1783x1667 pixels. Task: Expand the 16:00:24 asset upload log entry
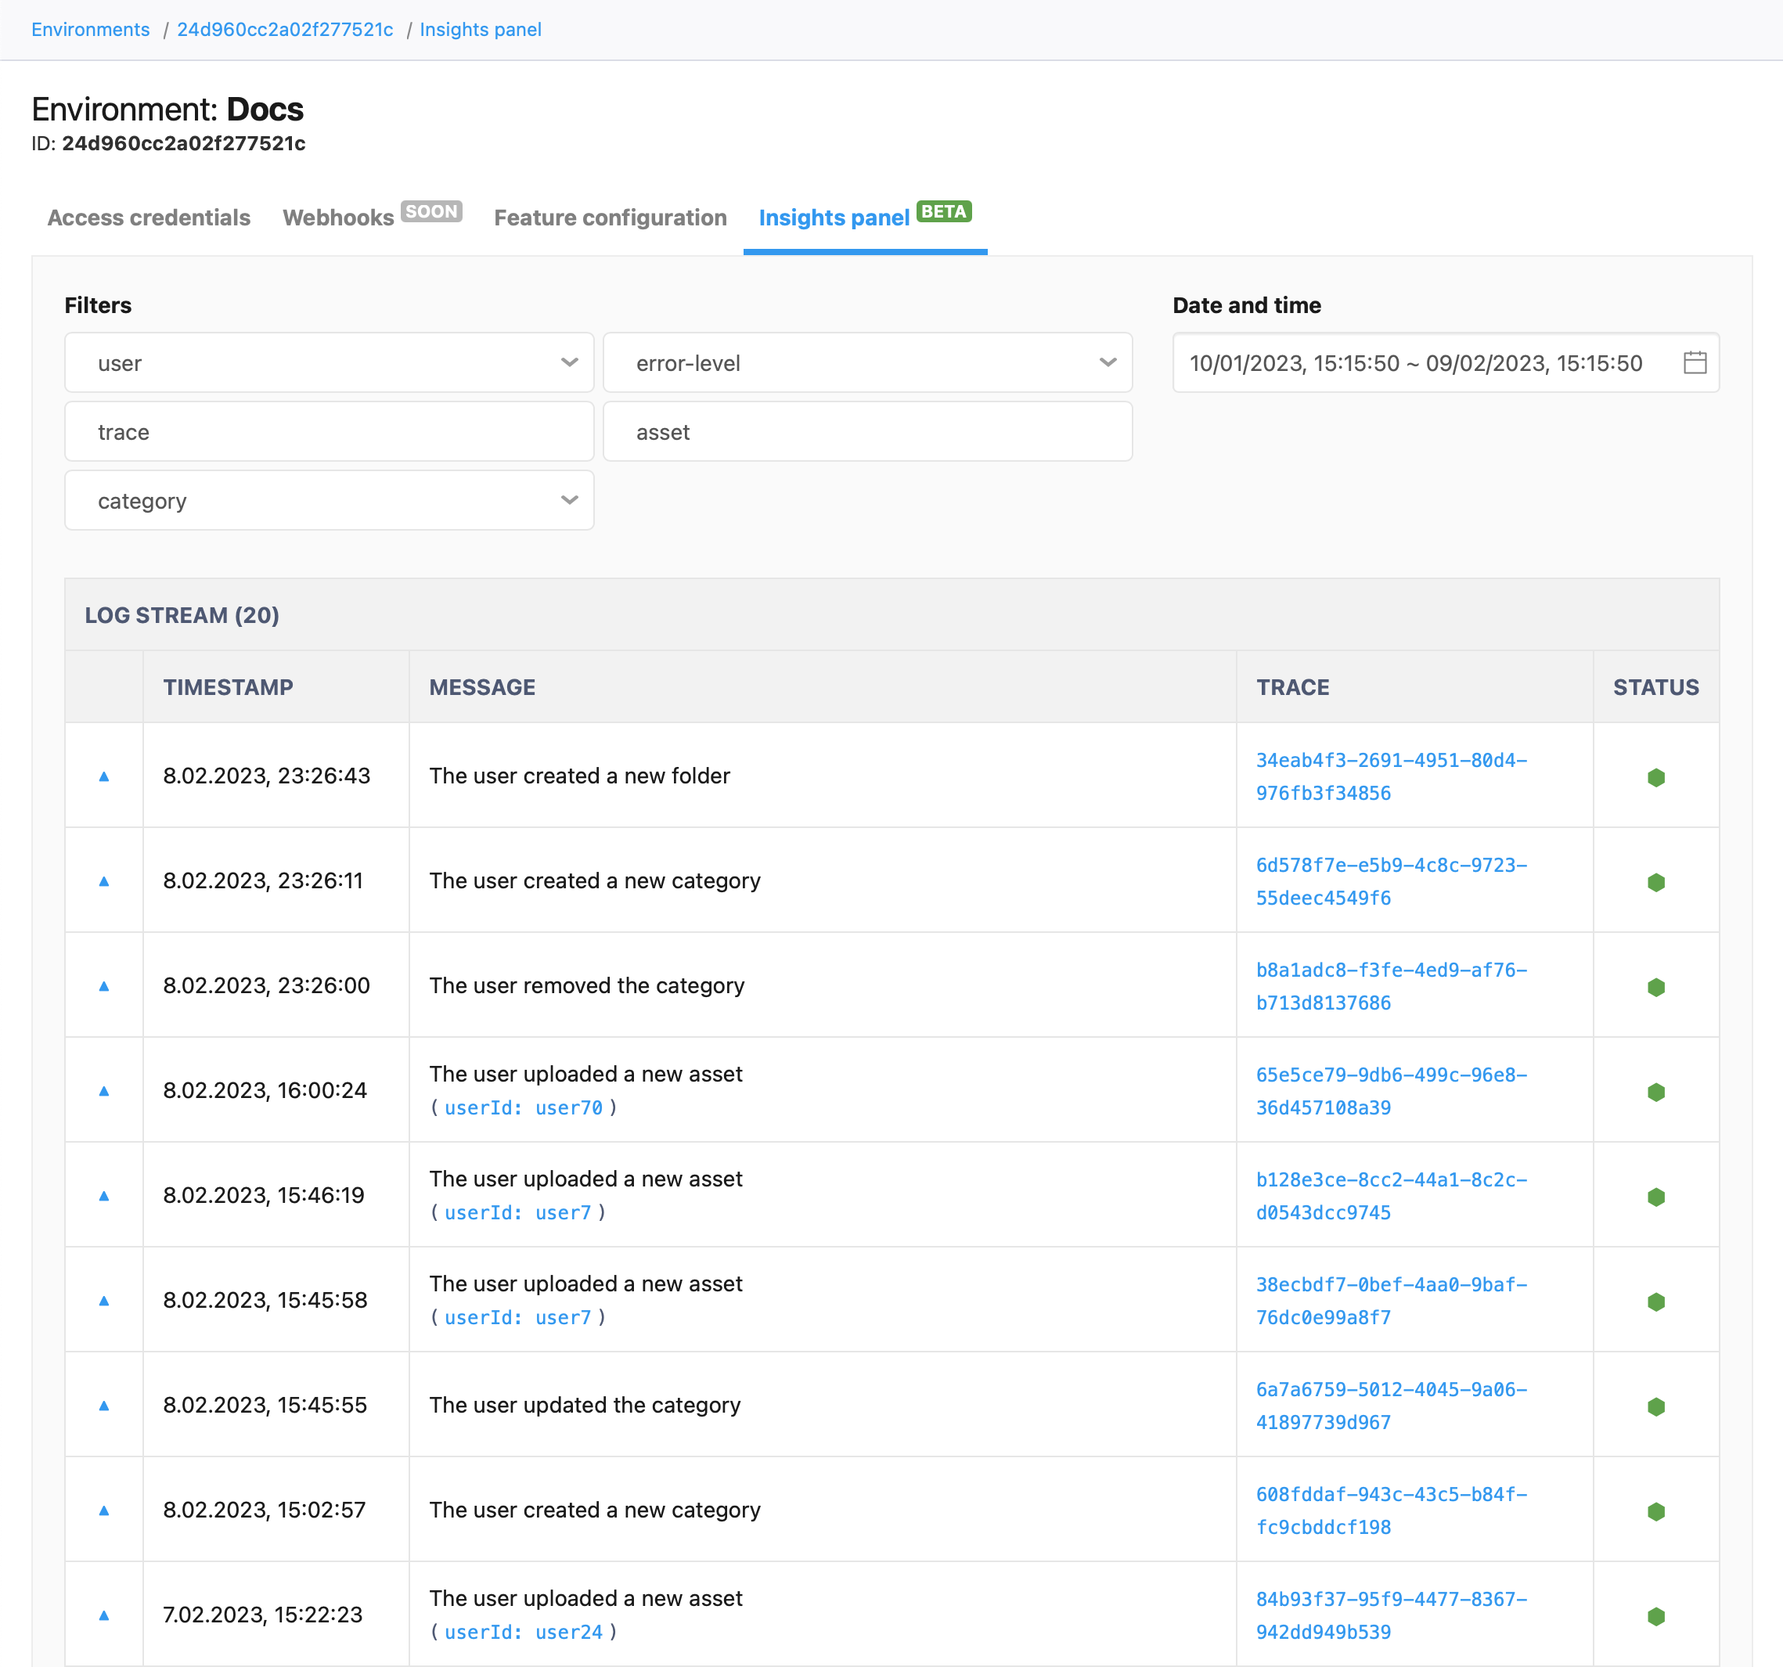(104, 1090)
